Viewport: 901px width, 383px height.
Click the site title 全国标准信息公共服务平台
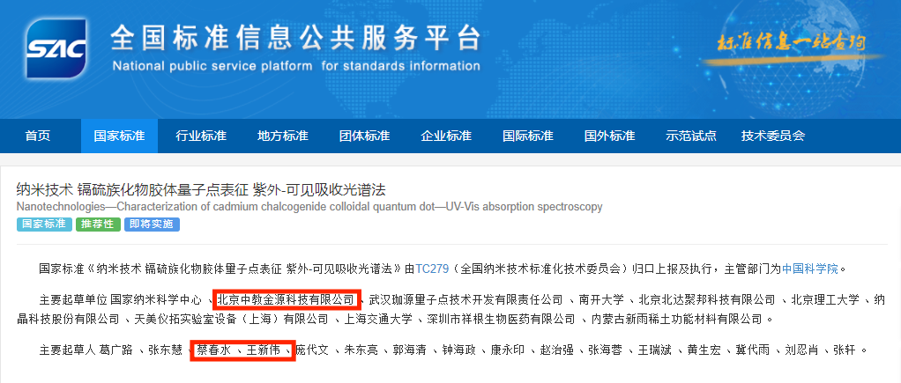[296, 39]
